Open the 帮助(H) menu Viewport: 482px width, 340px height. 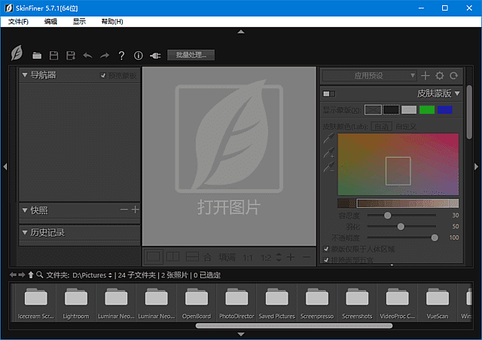point(111,22)
